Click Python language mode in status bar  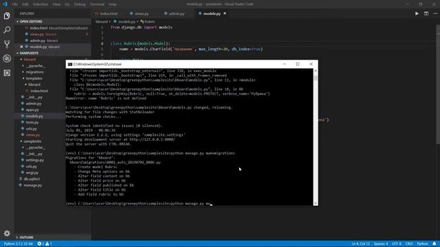coord(422,244)
